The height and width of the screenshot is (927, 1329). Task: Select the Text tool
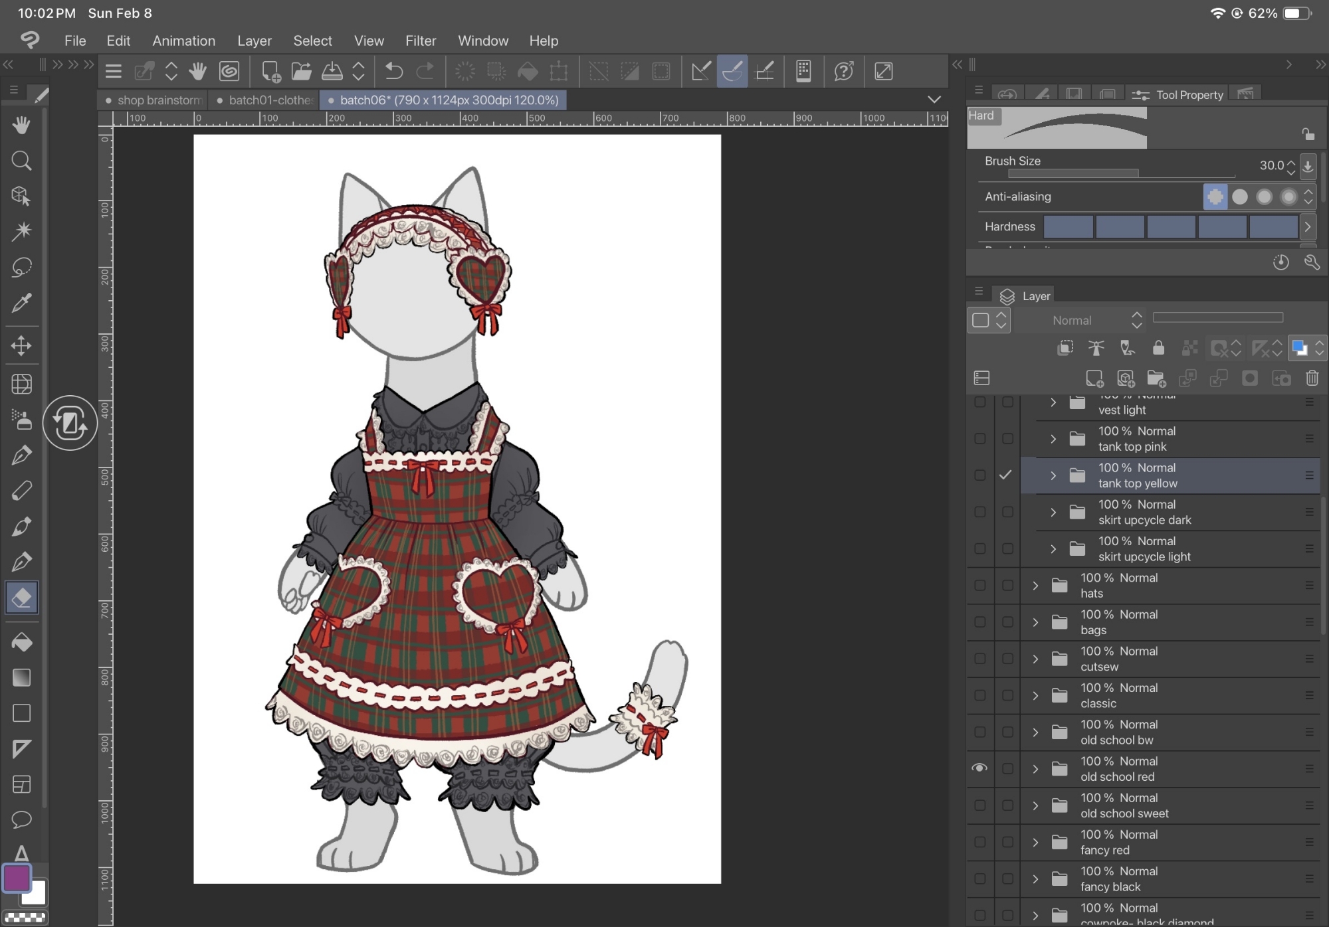point(21,853)
